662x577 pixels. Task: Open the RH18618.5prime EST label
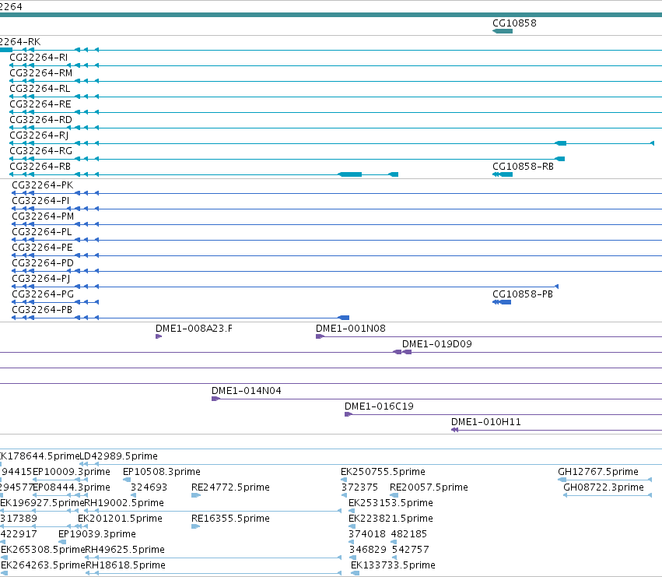tap(126, 565)
